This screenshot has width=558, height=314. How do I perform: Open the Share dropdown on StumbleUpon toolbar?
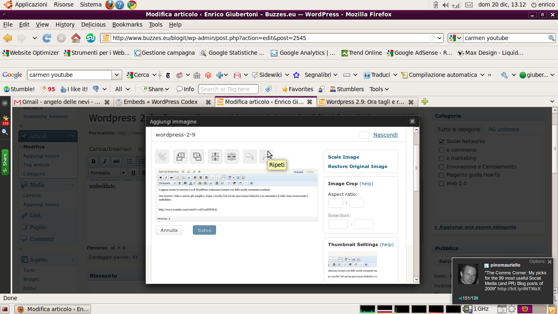click(x=155, y=89)
